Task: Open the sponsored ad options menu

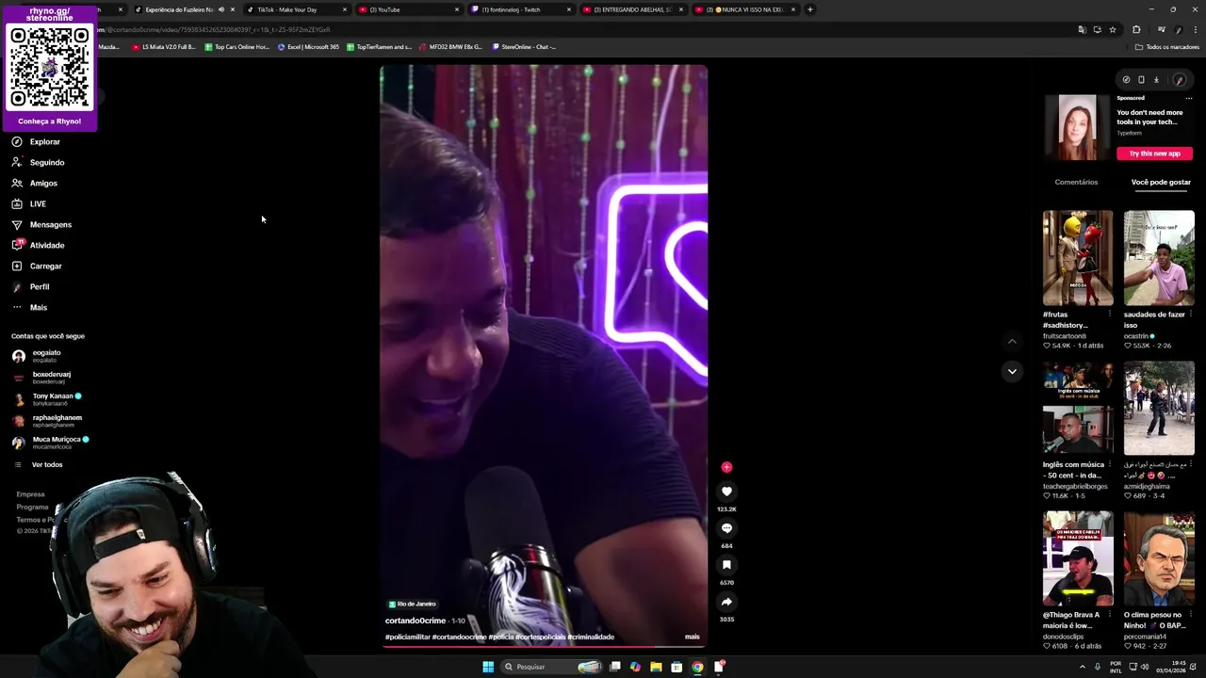Action: [1189, 98]
